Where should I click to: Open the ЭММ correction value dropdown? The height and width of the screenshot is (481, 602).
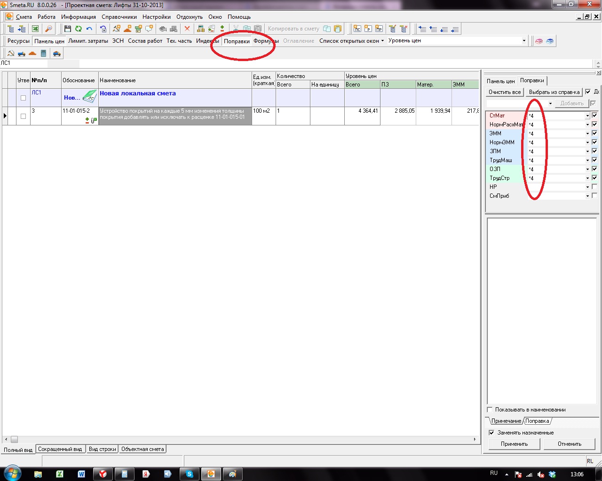(x=587, y=134)
